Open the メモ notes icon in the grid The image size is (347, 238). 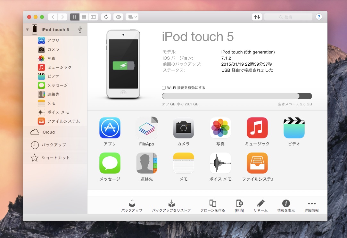coord(184,163)
